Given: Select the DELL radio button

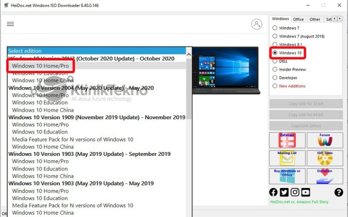Looking at the screenshot, I should (275, 61).
